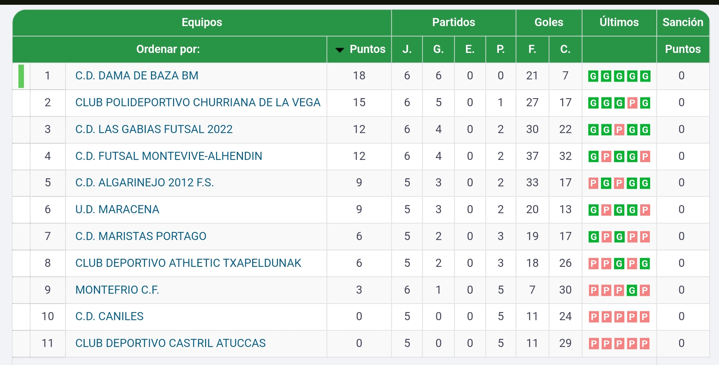The image size is (719, 365).
Task: Click first red P icon for C.D. Caniles
Action: pyautogui.click(x=593, y=317)
